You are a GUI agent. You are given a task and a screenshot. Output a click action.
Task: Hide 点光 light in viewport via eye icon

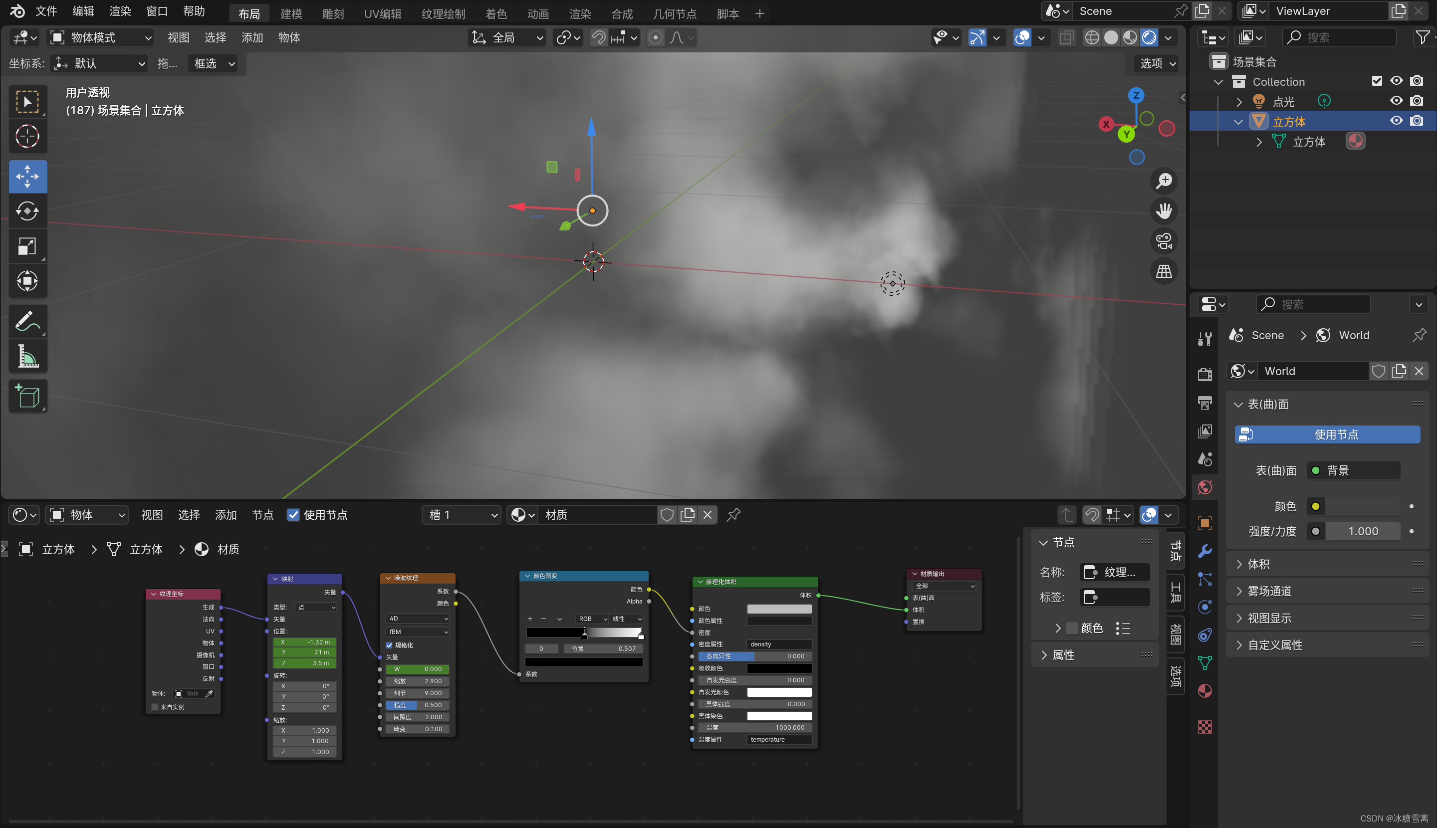point(1396,101)
